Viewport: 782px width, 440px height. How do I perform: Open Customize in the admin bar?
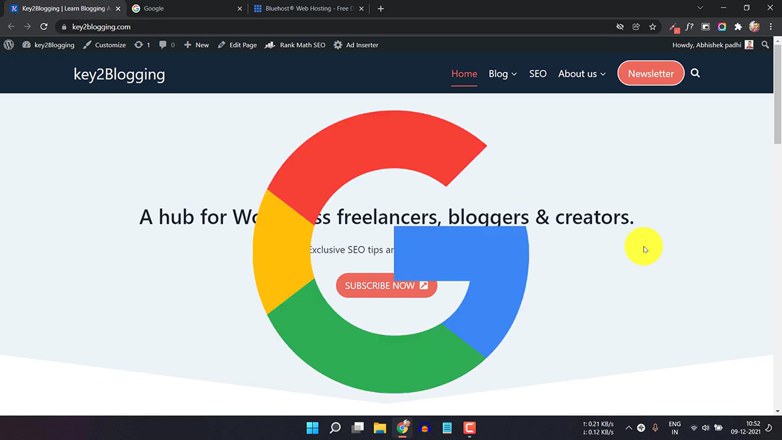tap(104, 45)
